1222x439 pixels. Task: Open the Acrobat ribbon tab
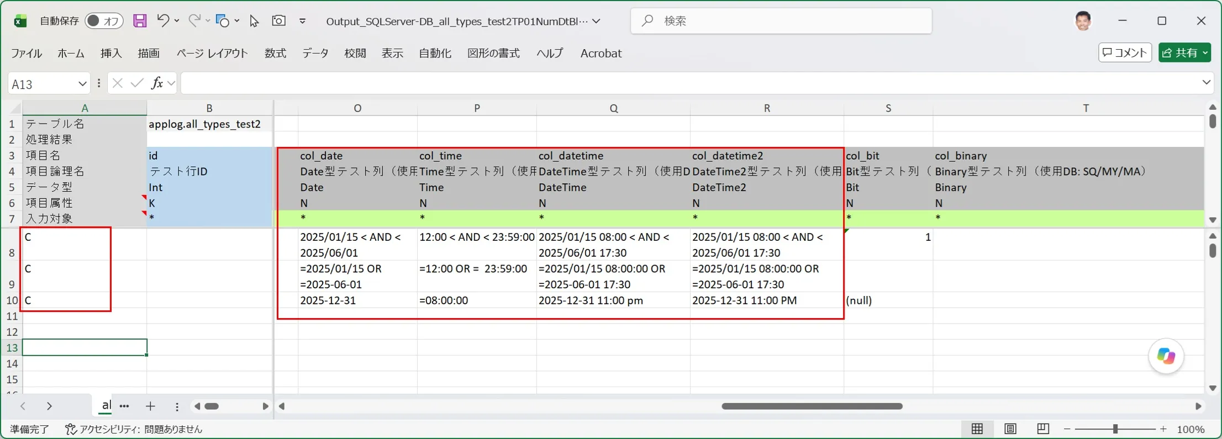coord(601,54)
